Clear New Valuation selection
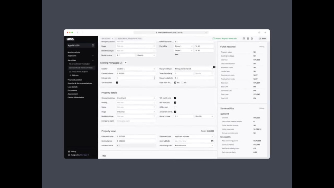This screenshot has height=188, width=334. tap(212, 146)
